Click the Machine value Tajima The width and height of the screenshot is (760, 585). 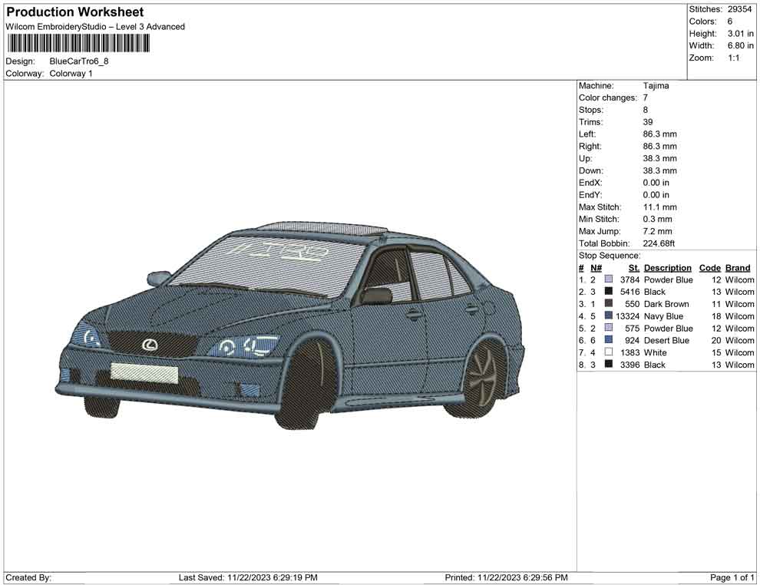656,86
